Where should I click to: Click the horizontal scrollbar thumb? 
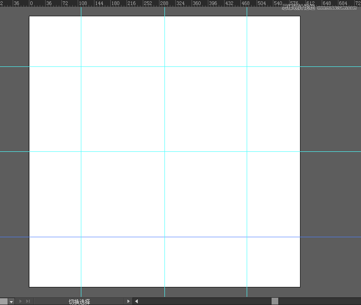[275, 301]
